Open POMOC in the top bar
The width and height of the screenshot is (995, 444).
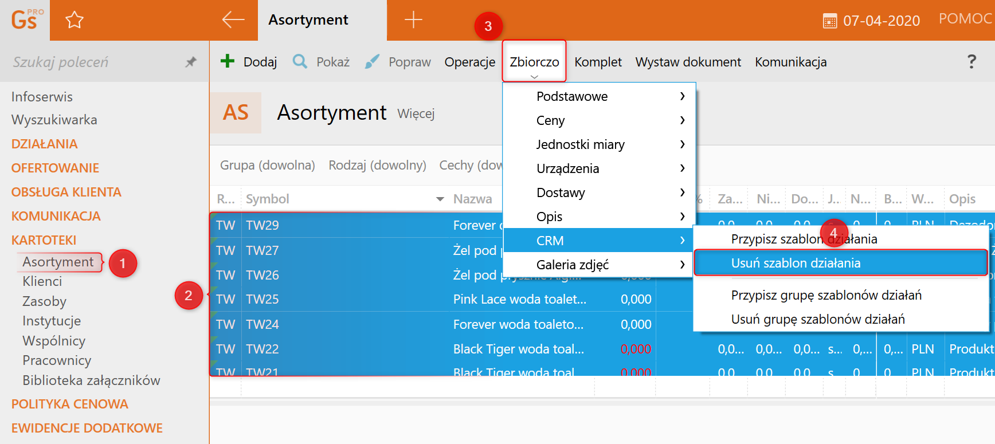click(965, 19)
